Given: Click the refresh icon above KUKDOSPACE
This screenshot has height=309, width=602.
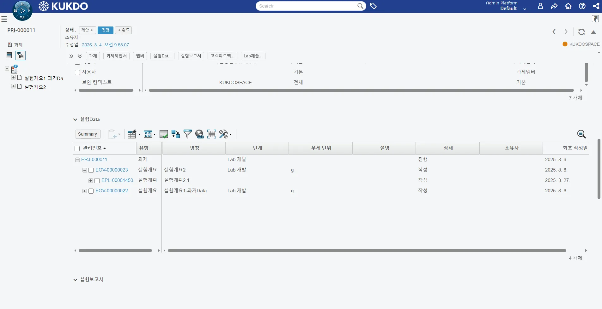Looking at the screenshot, I should click(581, 32).
